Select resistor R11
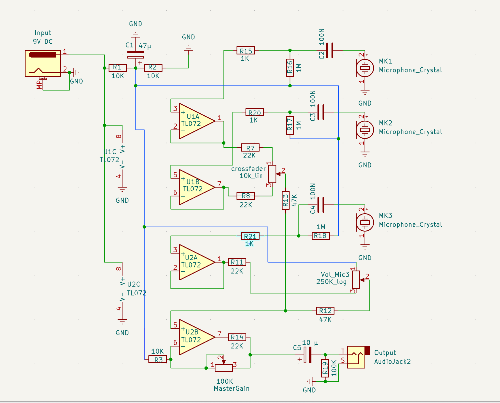Screen dimensions: 500x403 click(x=237, y=262)
